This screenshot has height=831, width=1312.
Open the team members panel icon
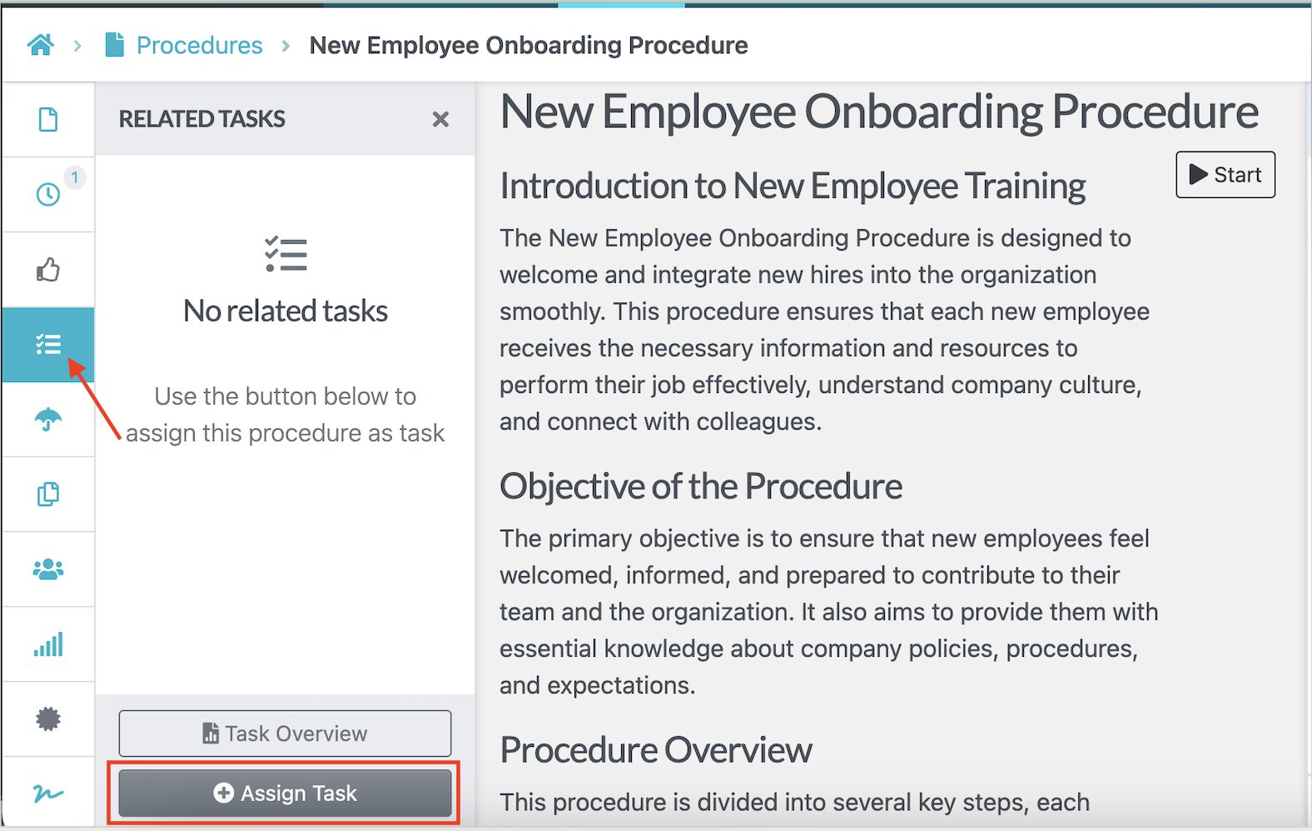tap(47, 569)
